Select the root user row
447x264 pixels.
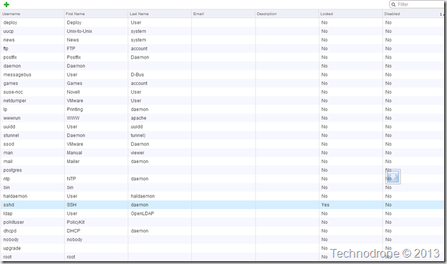(x=222, y=257)
